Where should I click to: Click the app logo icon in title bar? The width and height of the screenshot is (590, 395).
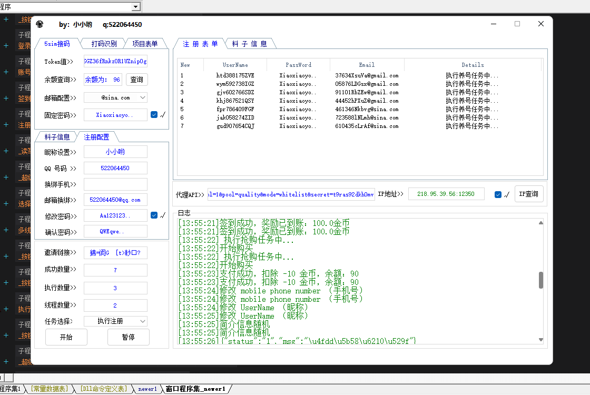(x=40, y=24)
